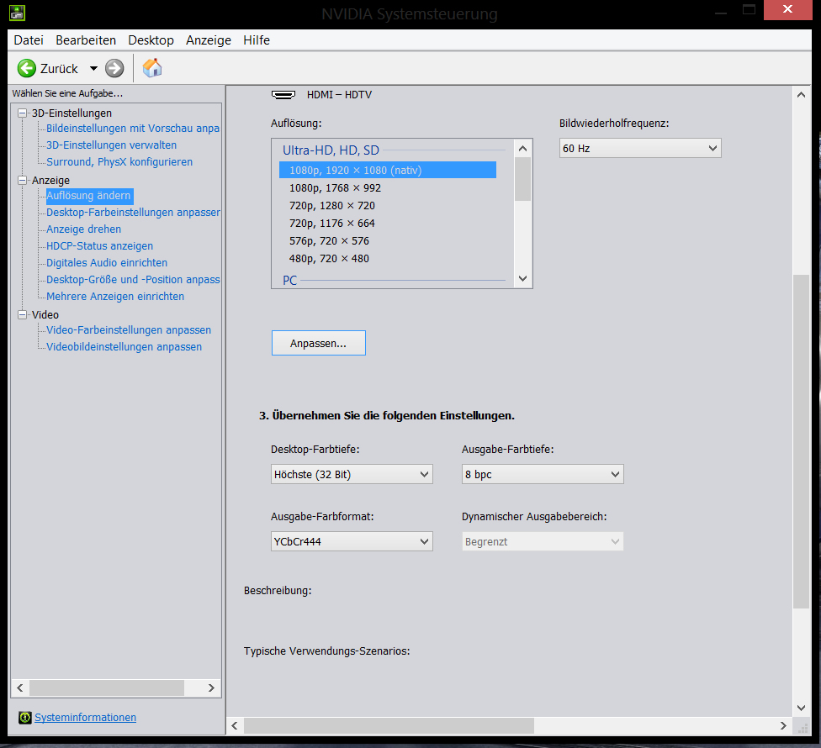Click right arrow of main panel horizontal scrollbar
The image size is (821, 748).
(783, 725)
